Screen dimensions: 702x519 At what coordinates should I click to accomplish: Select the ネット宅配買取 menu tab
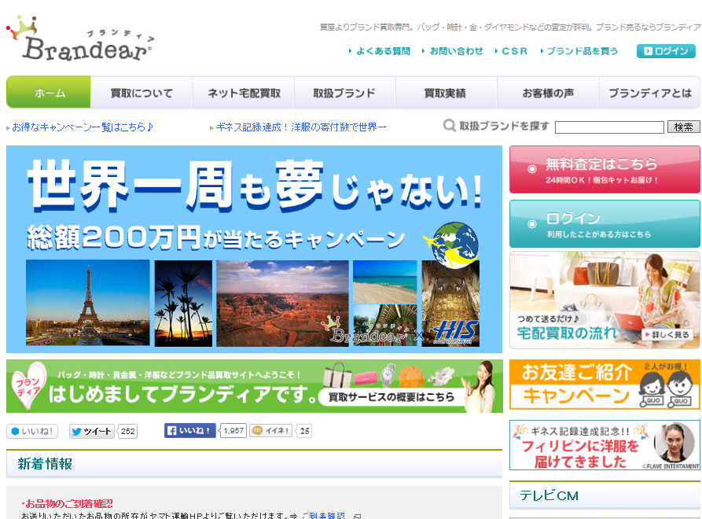tap(244, 93)
